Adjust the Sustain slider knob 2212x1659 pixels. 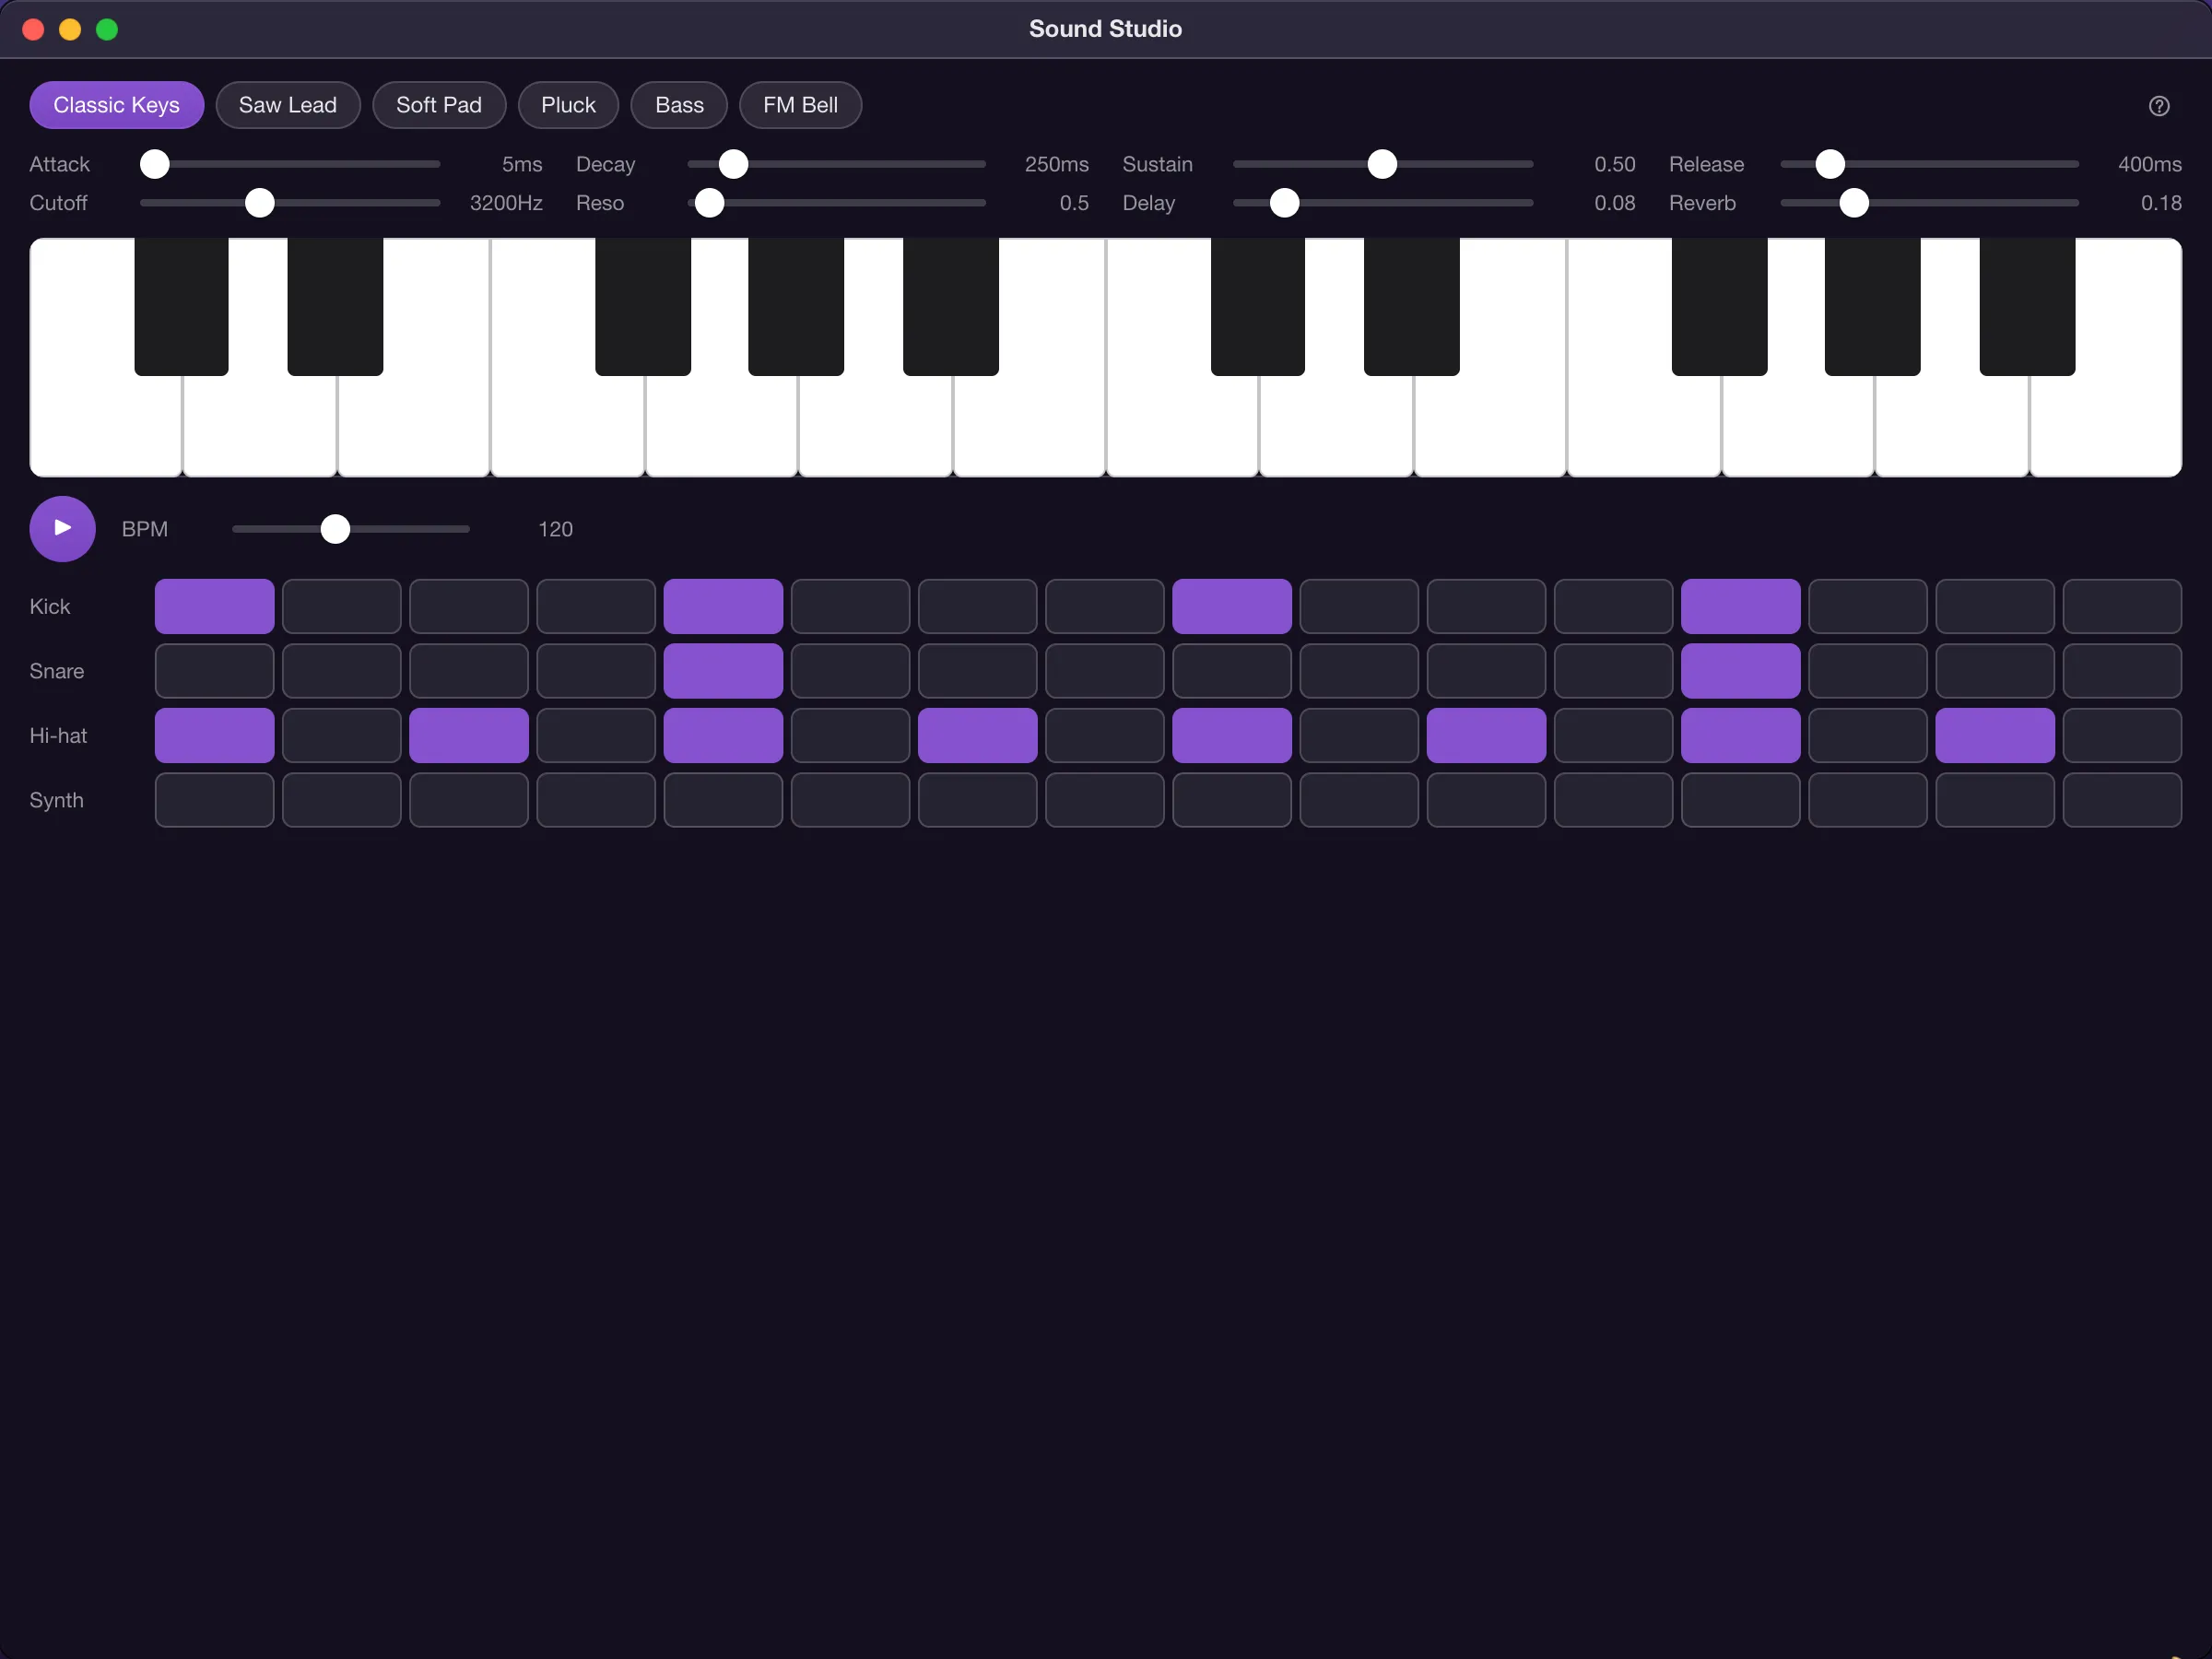point(1382,164)
